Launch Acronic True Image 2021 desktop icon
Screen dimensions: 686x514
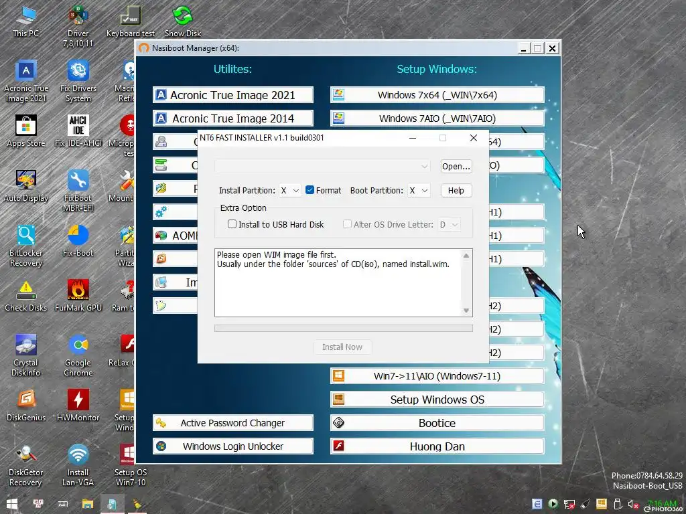click(x=26, y=81)
